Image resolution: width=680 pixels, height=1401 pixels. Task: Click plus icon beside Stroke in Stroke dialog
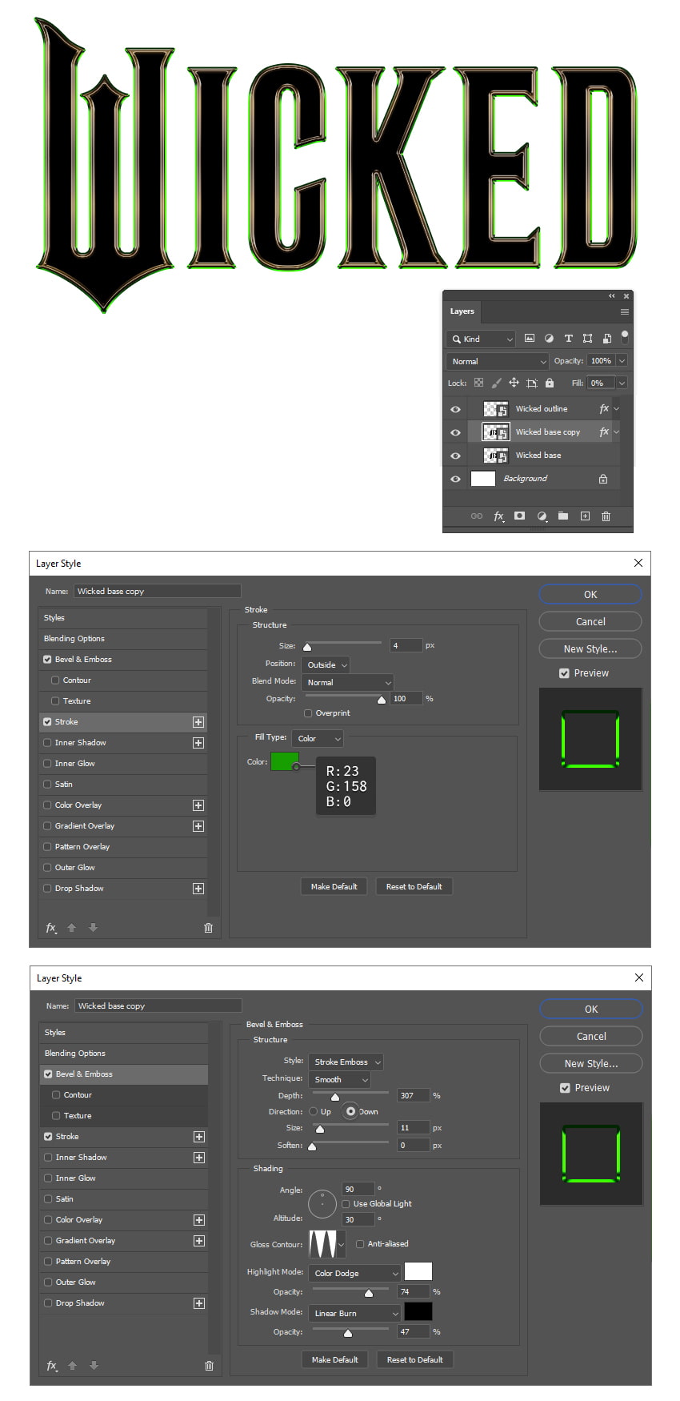click(198, 722)
